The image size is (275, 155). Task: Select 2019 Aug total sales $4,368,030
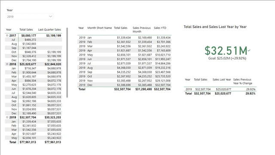(124, 68)
